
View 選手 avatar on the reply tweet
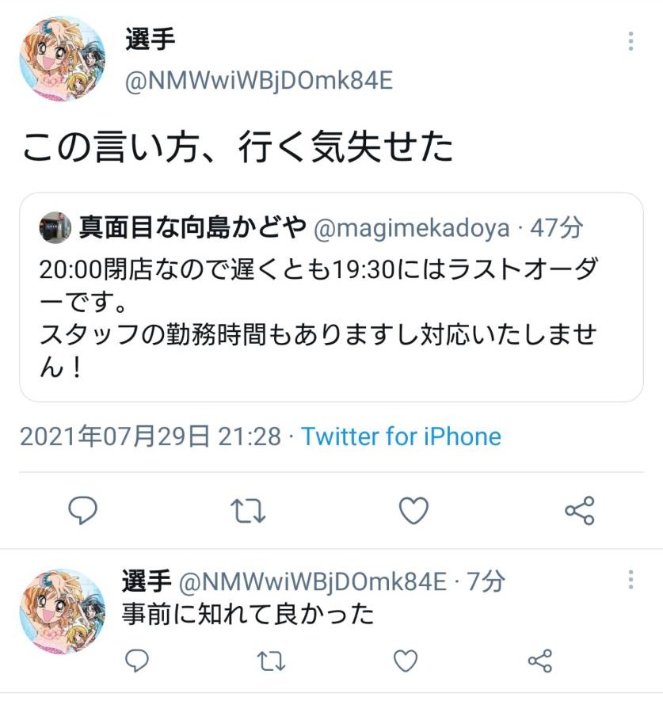pyautogui.click(x=62, y=611)
